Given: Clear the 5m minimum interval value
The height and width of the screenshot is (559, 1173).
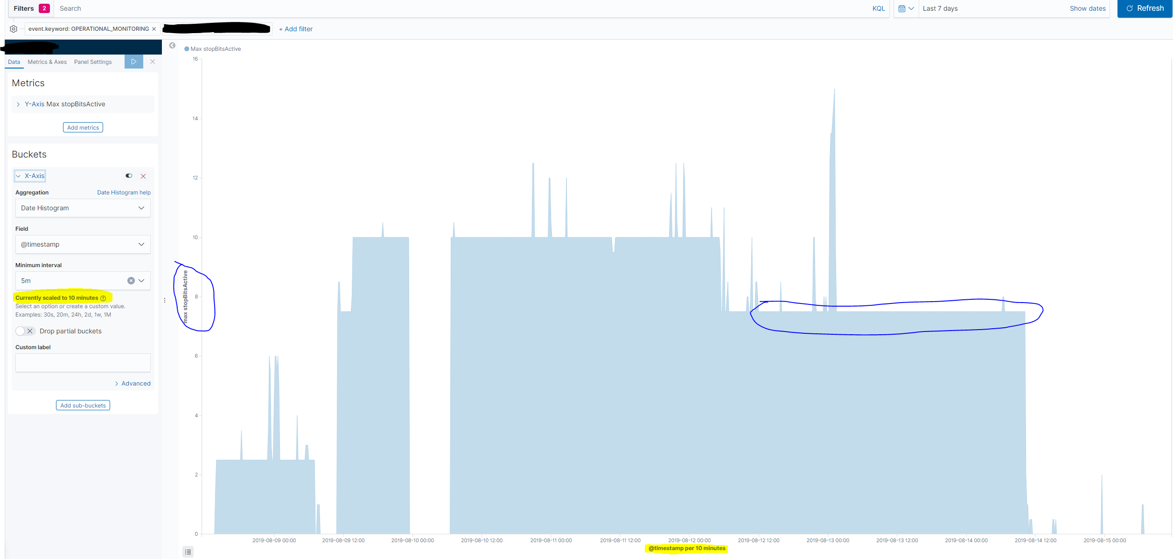Looking at the screenshot, I should [x=131, y=281].
